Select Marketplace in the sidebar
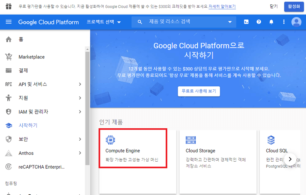 point(32,57)
